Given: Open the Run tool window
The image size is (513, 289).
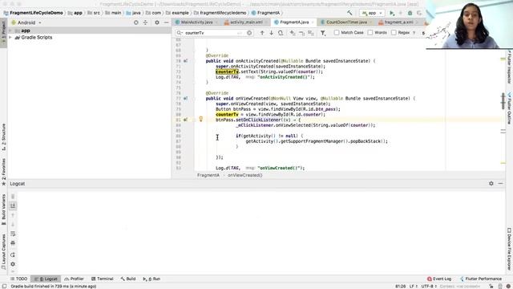Looking at the screenshot, I should pos(151,279).
